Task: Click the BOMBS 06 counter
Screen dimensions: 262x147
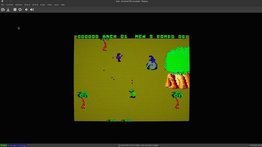Action: click(171, 37)
